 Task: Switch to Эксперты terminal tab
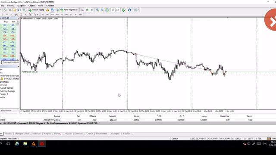(x=115, y=134)
